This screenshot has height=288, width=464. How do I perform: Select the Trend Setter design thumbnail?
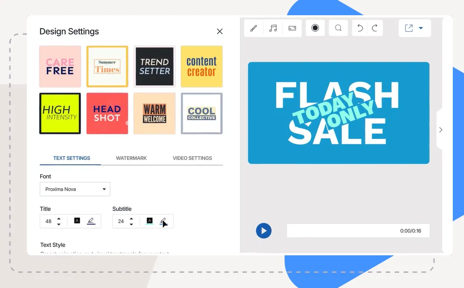pos(154,66)
